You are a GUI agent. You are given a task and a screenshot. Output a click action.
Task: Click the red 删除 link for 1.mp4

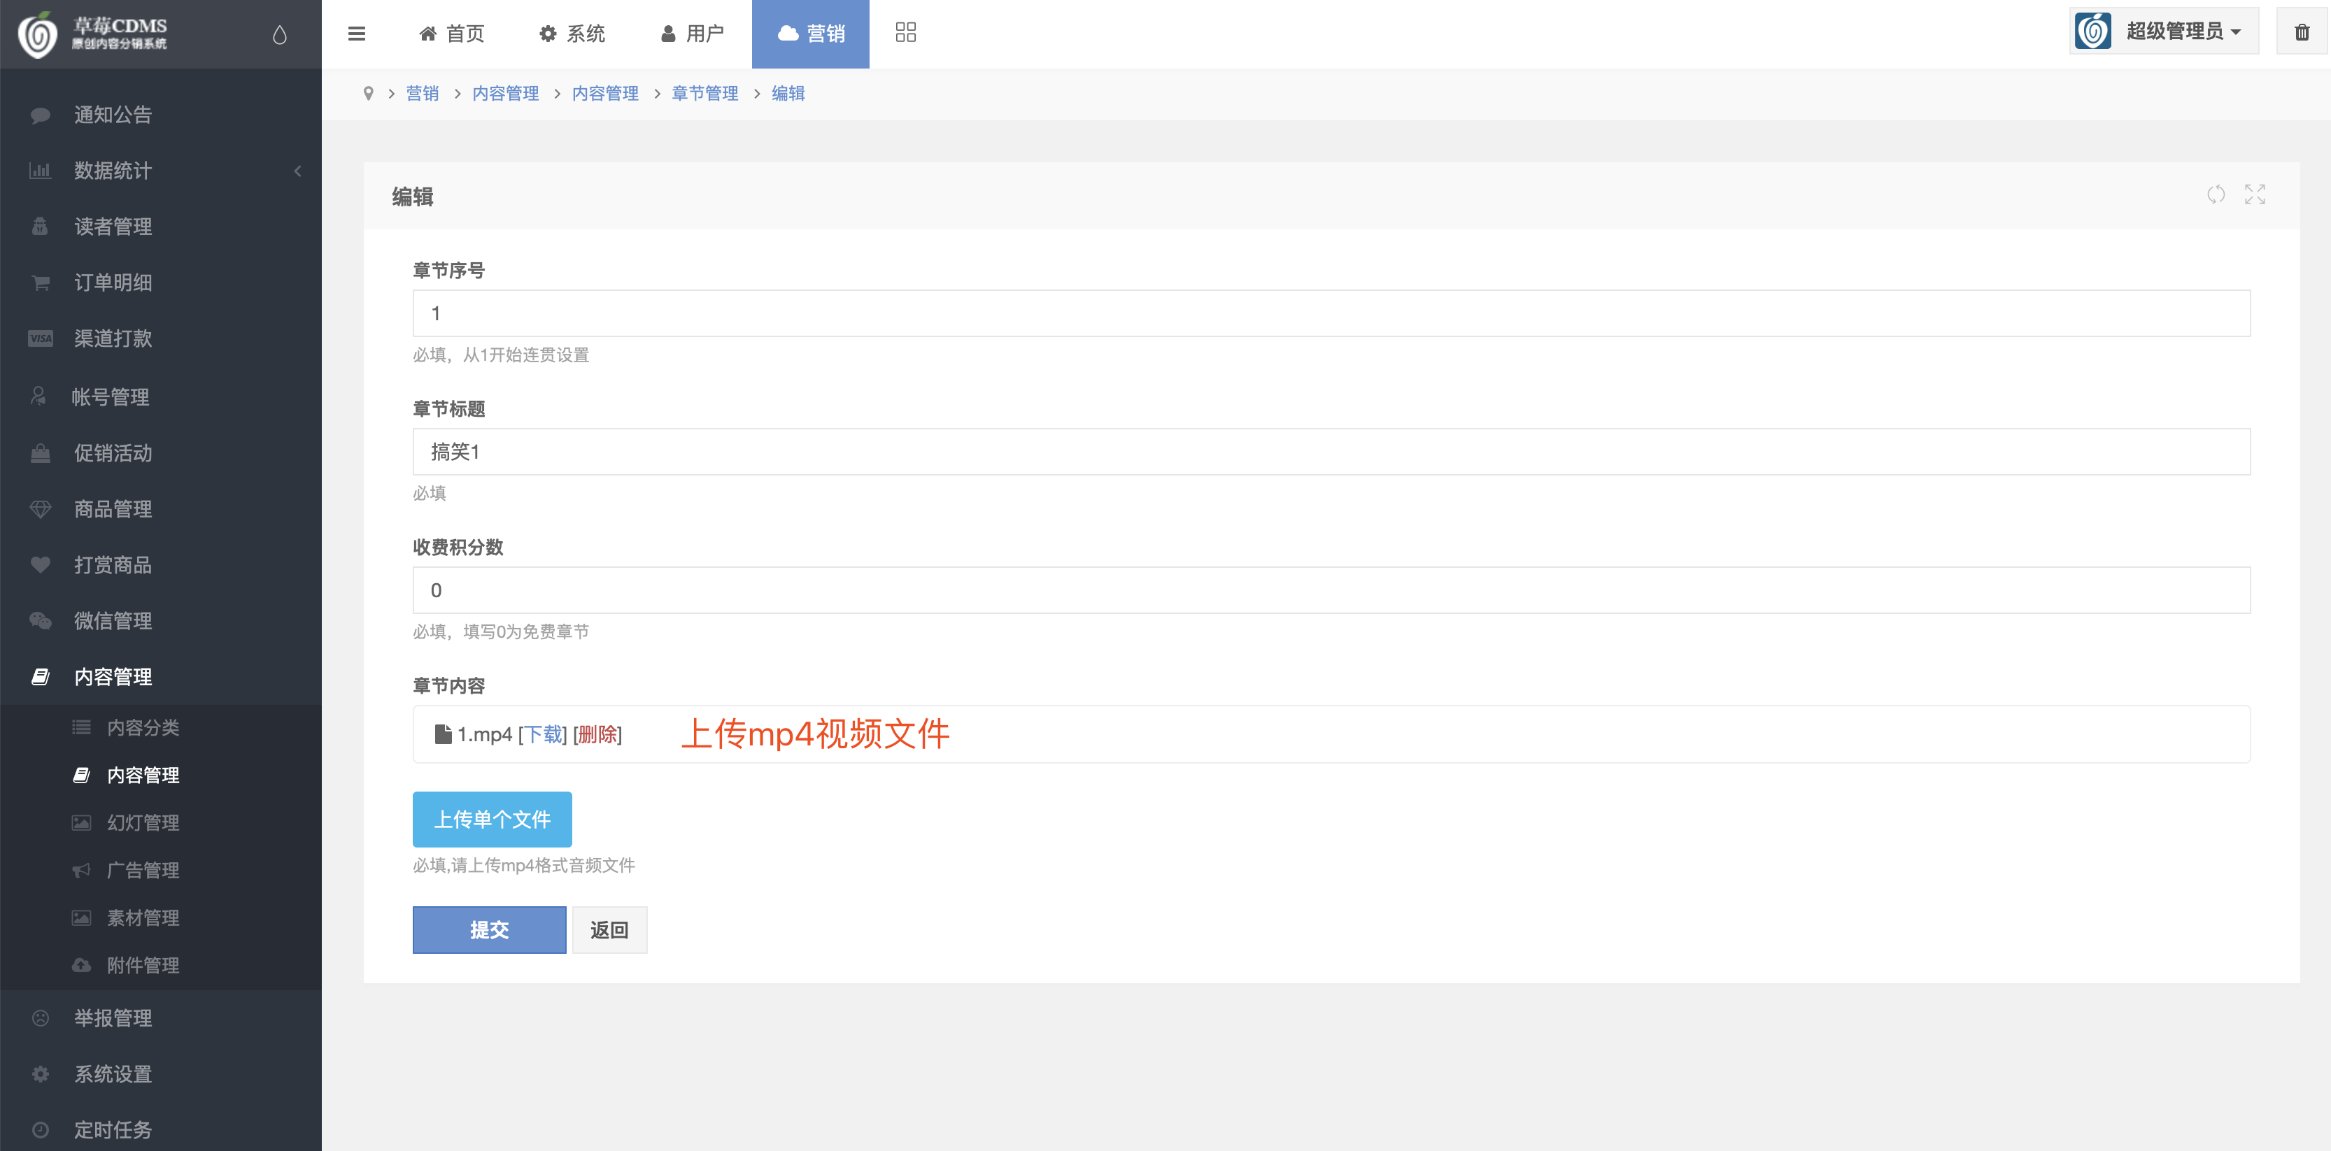[x=597, y=734]
